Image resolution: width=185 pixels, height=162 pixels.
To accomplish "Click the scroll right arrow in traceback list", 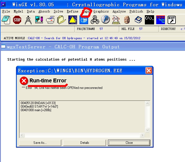I will click(x=142, y=135).
